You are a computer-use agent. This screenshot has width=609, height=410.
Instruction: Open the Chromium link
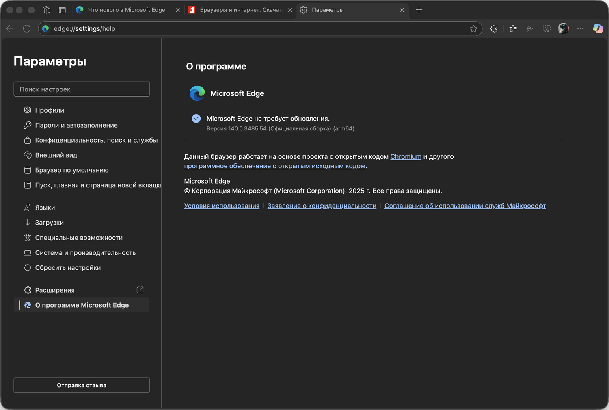tap(406, 157)
